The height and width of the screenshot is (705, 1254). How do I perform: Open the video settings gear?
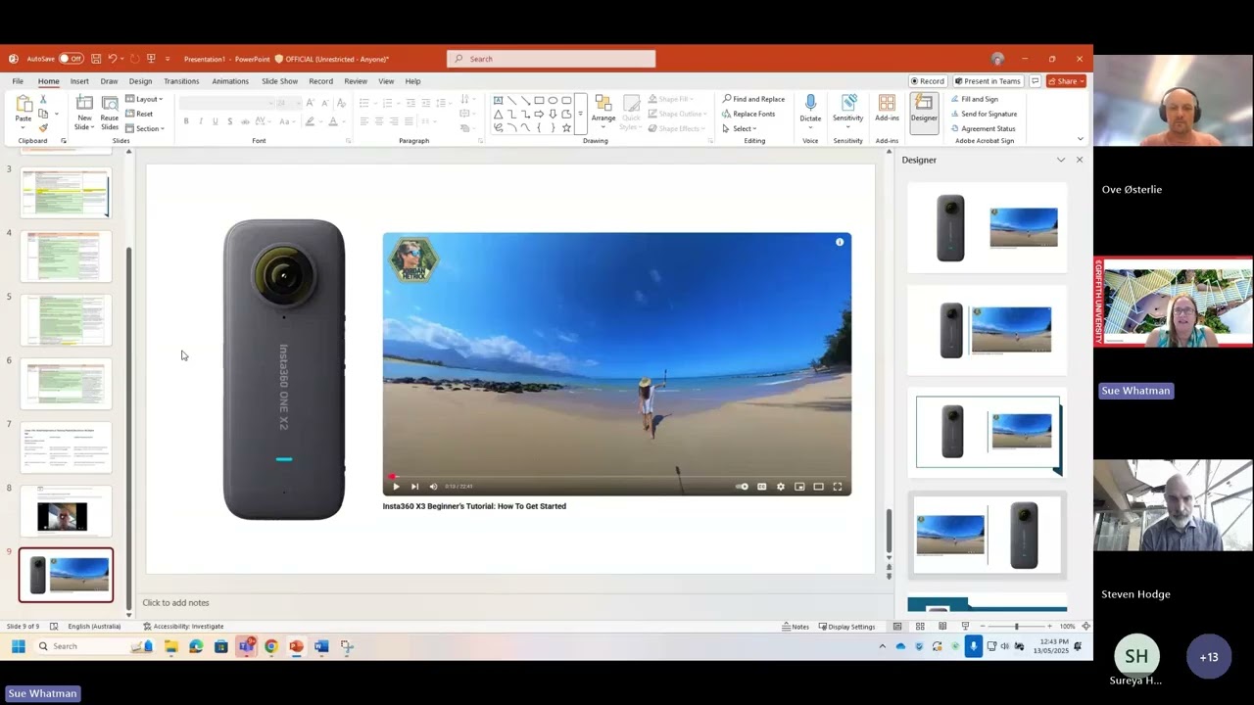click(x=781, y=487)
